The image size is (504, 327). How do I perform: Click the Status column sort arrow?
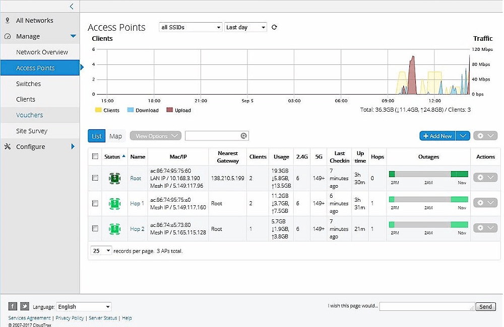pyautogui.click(x=124, y=156)
